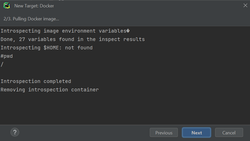Open help via the question mark button
Viewport: 250px width, 141px height.
click(x=15, y=132)
